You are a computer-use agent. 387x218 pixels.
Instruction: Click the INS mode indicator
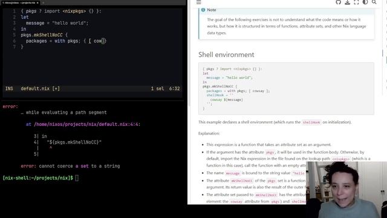click(9, 88)
